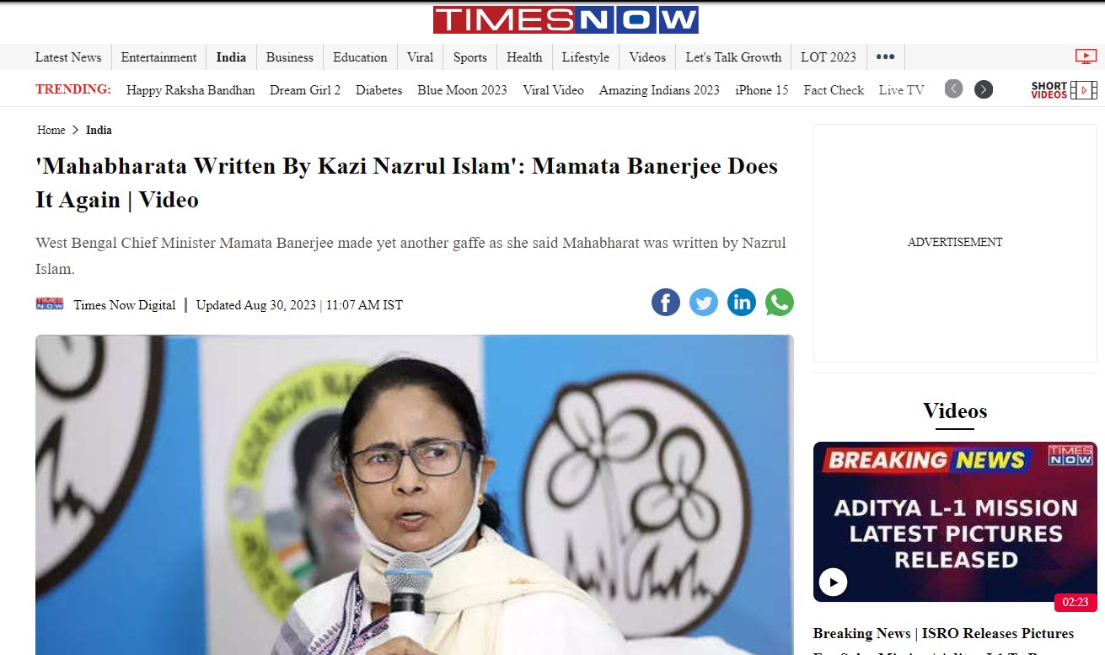1105x655 pixels.
Task: Play the Aditya L-1 Mission video
Action: click(x=833, y=582)
